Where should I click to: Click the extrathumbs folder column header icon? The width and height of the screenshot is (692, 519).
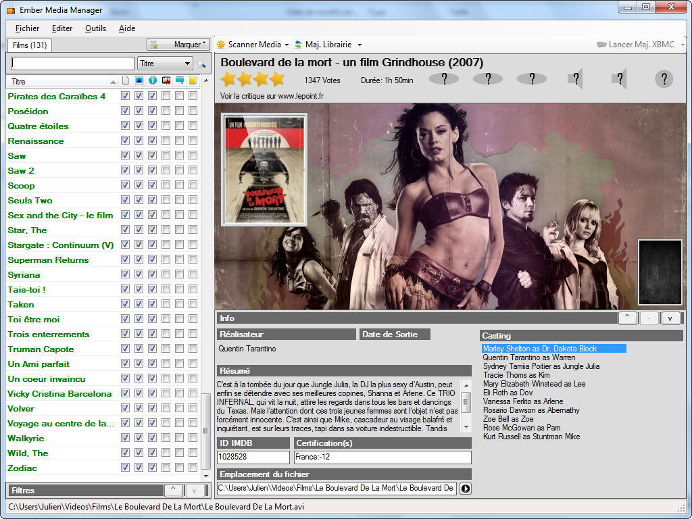click(x=193, y=81)
